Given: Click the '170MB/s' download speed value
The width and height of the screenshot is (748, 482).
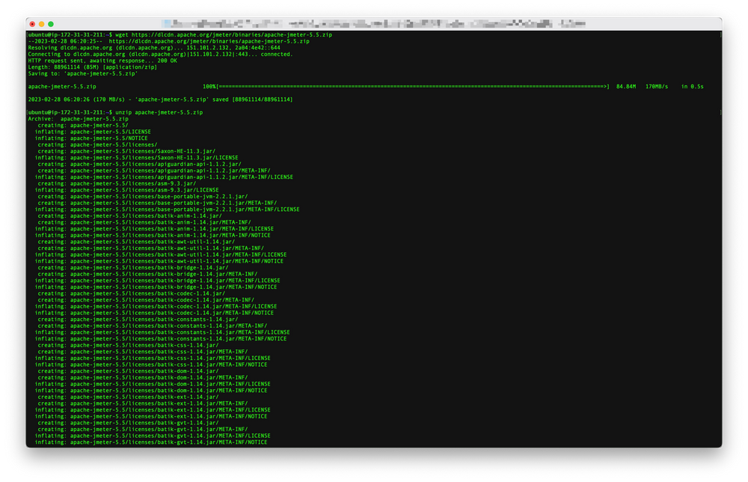Looking at the screenshot, I should click(657, 87).
